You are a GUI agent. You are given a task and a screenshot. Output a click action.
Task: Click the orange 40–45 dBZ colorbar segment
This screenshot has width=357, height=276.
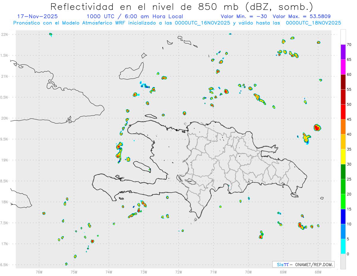click(343, 127)
